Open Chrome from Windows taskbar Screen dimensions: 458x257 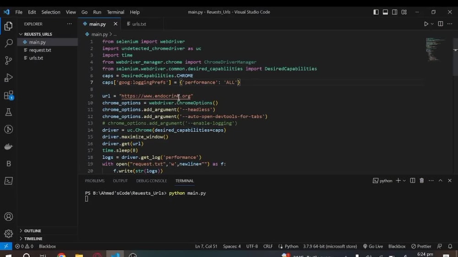[x=61, y=255]
